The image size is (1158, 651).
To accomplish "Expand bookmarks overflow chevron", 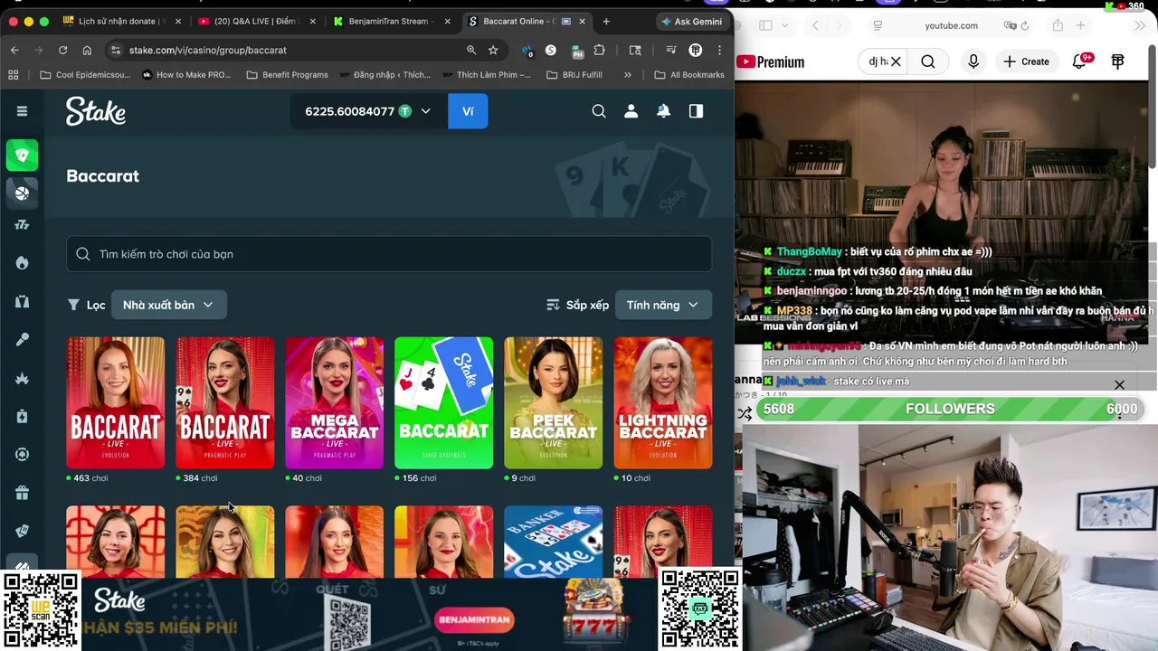I will (x=628, y=75).
